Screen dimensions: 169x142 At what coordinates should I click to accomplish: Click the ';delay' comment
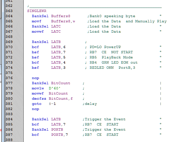click(x=90, y=104)
